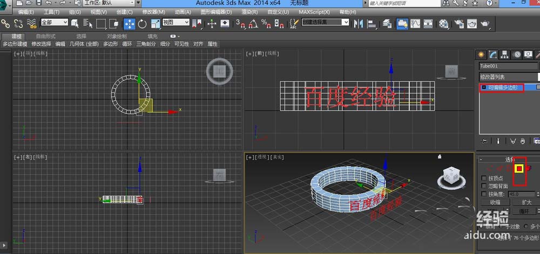The height and width of the screenshot is (254, 540).
Task: Toggle the Window/Crossing selection icon
Action: click(113, 23)
